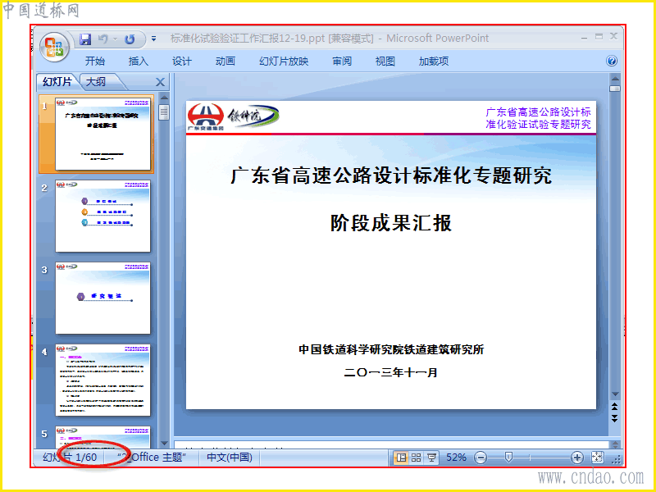The width and height of the screenshot is (656, 492).
Task: Save the presentation with the floppy icon
Action: (x=85, y=39)
